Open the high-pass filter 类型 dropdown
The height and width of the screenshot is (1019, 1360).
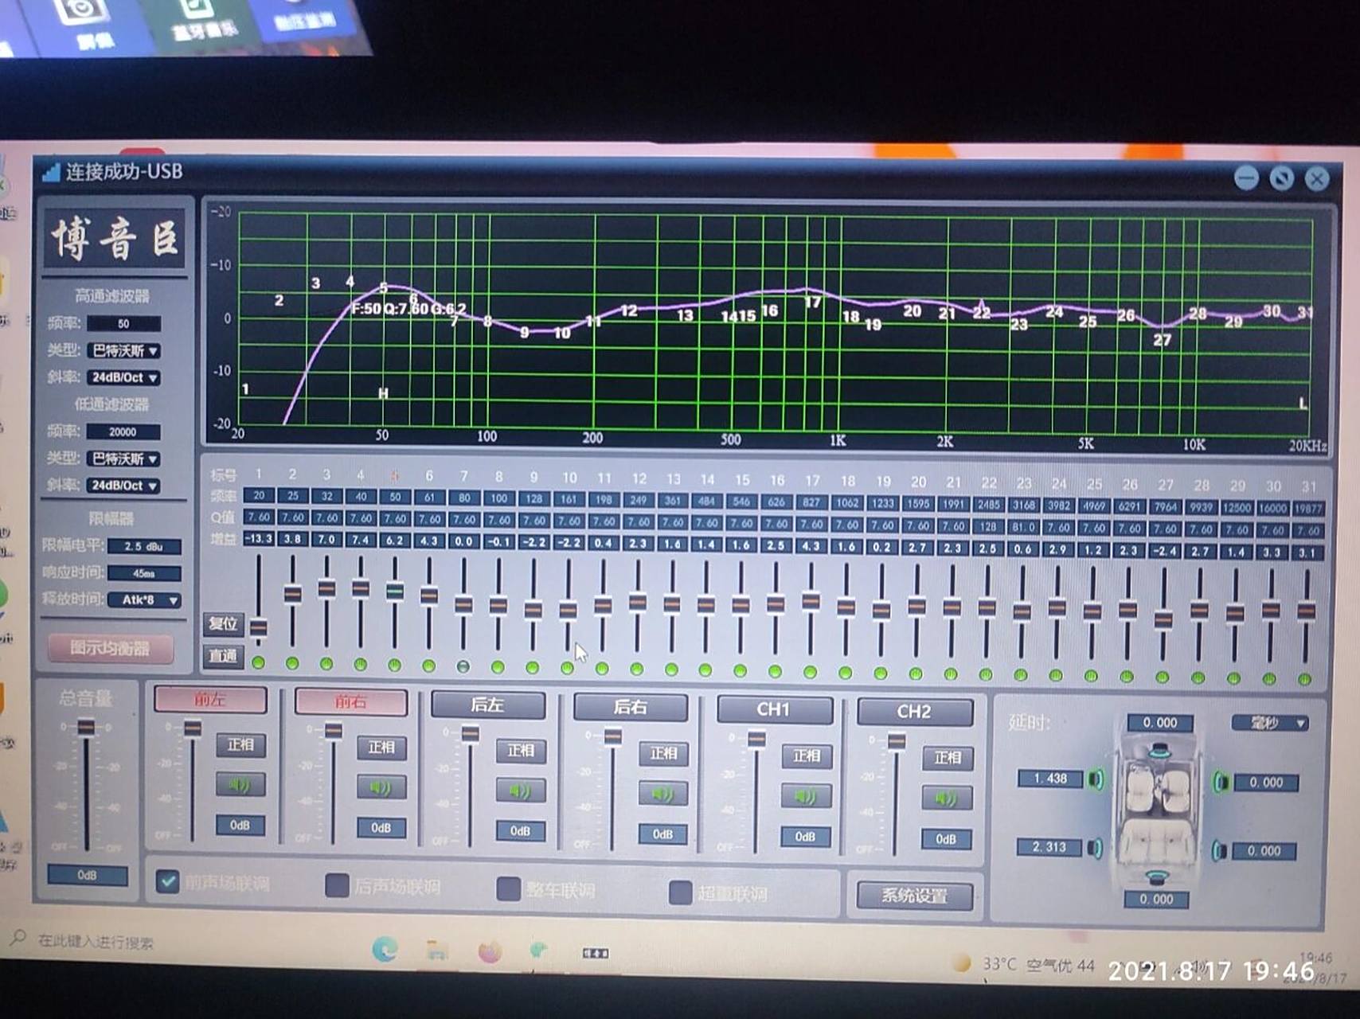pyautogui.click(x=123, y=350)
